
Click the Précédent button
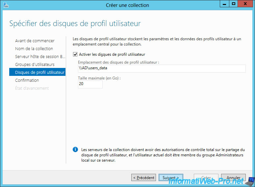pyautogui.click(x=143, y=177)
